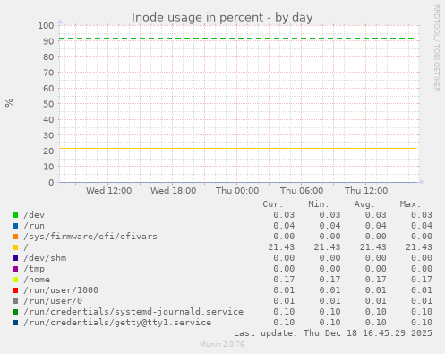
Task: Click the "Munin 2.0.76" version footer text
Action: (x=222, y=344)
